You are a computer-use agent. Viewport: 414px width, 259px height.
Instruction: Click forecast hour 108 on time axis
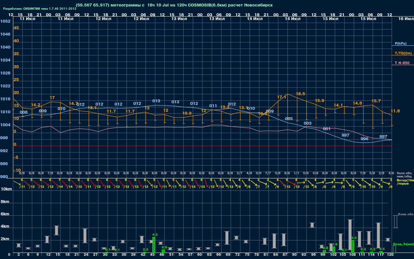tap(352, 255)
